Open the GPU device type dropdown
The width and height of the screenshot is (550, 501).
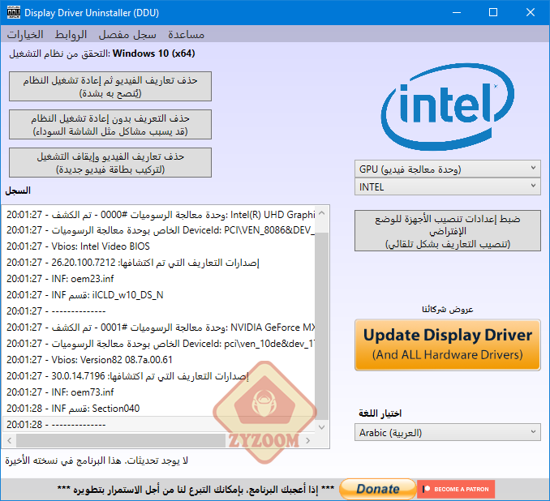pos(448,169)
